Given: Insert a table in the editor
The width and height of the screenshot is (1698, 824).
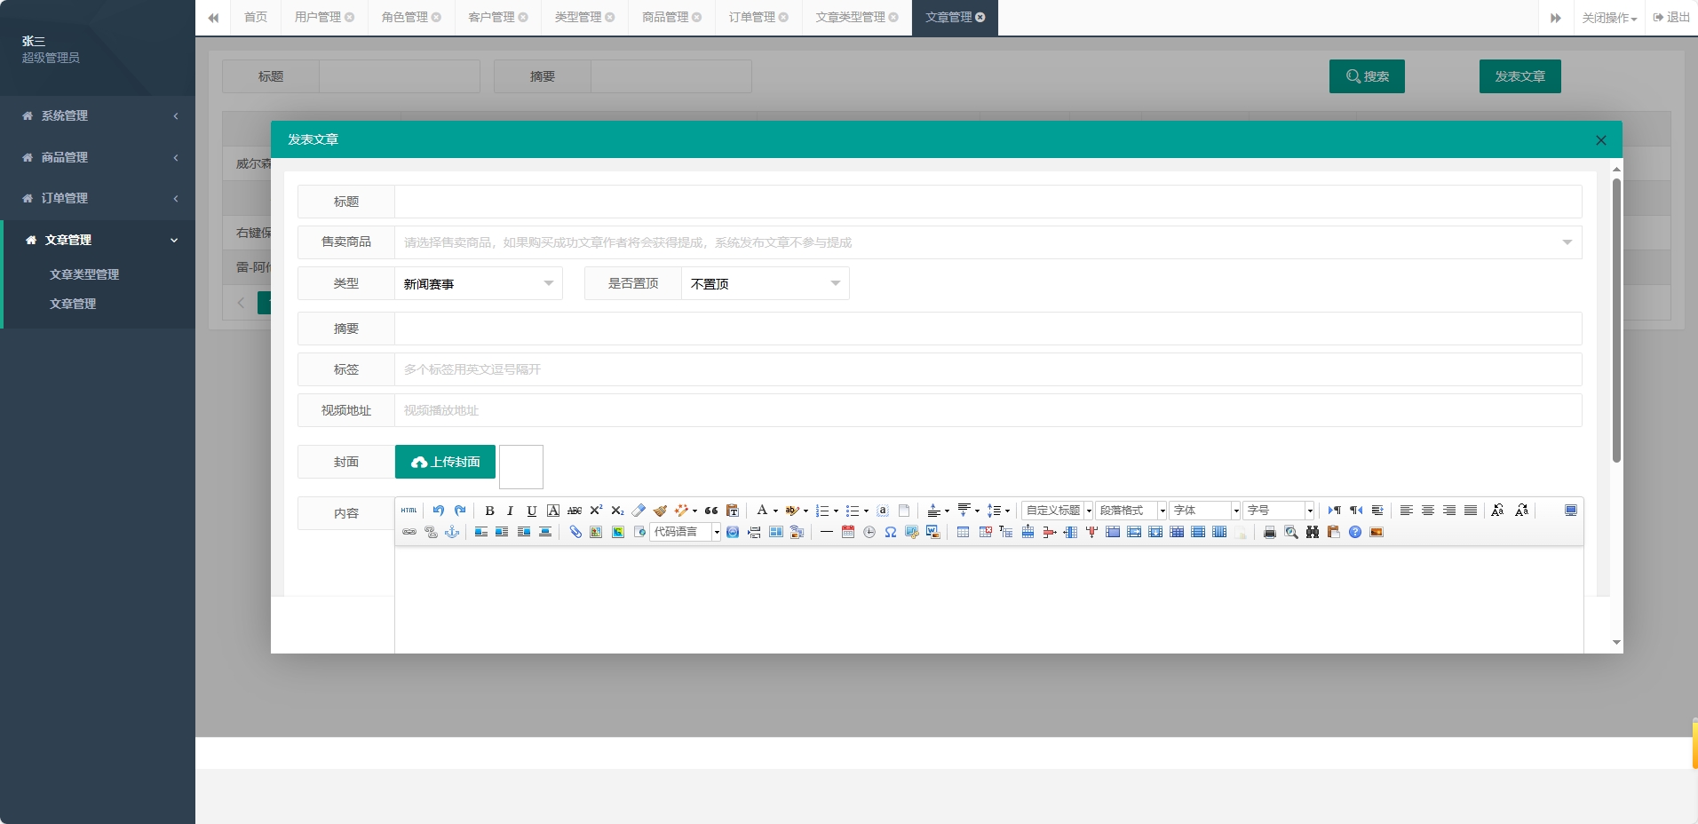Looking at the screenshot, I should click(x=963, y=532).
